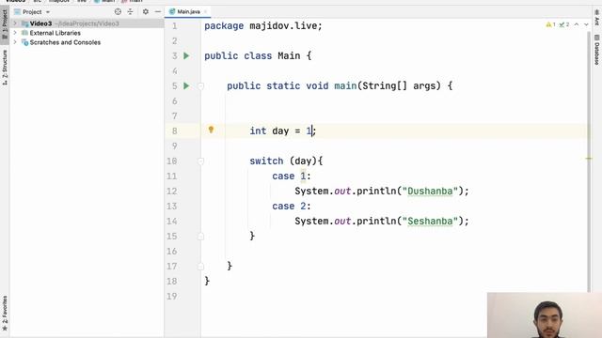Viewport: 602px width, 338px height.
Task: Go to previous highlighted error
Action: click(577, 24)
